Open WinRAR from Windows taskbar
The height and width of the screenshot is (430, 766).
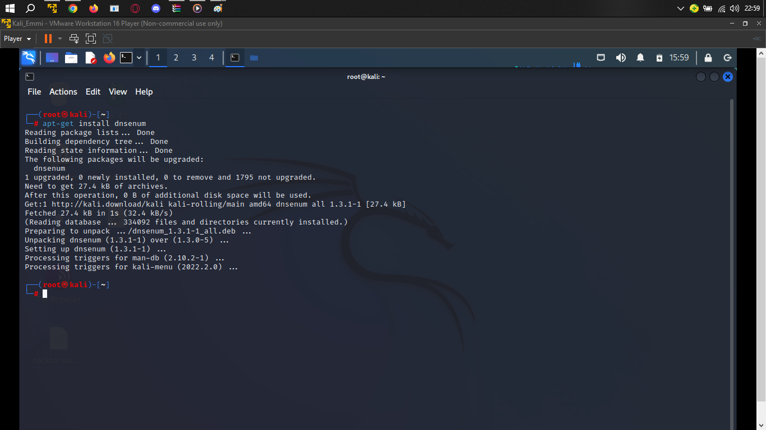[177, 8]
